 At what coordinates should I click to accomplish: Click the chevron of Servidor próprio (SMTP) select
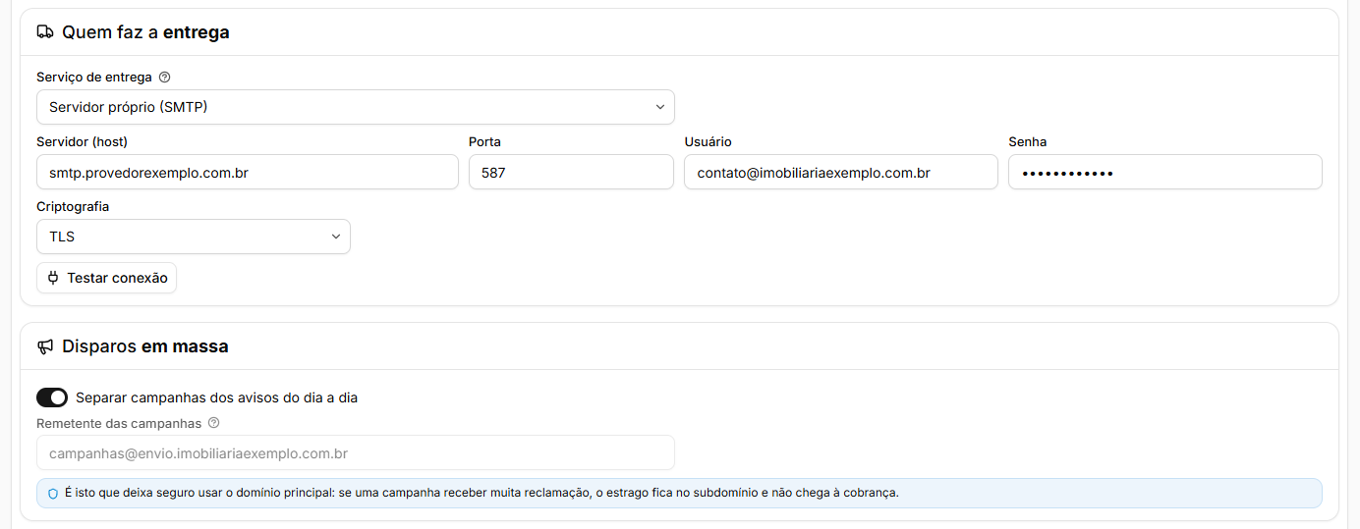[x=660, y=107]
